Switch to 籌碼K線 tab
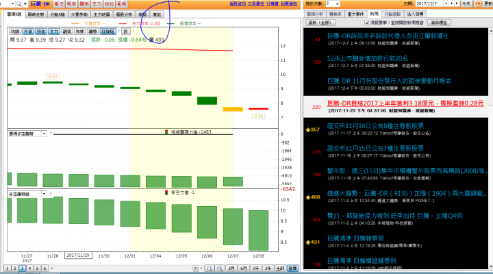493x274 pixels. (14, 14)
